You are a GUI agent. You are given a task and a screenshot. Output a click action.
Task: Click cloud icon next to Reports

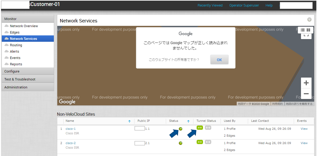pyautogui.click(x=7, y=64)
